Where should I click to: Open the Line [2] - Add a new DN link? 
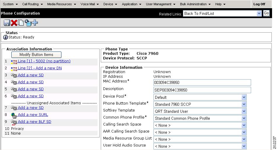click(x=40, y=68)
